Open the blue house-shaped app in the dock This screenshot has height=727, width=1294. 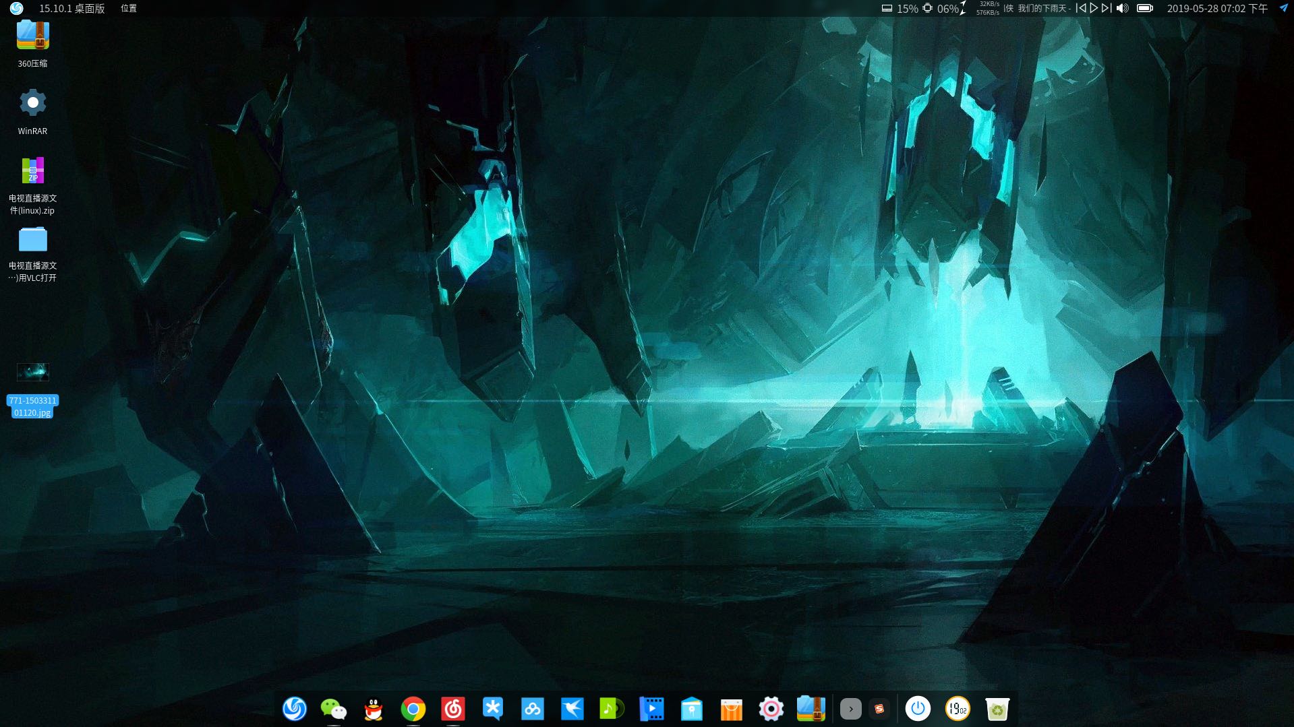click(692, 709)
